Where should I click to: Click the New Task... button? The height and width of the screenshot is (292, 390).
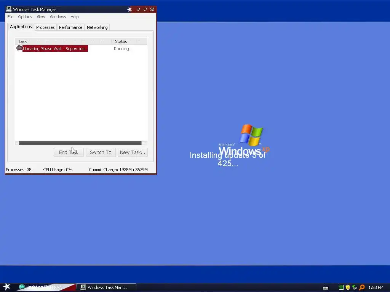click(133, 152)
